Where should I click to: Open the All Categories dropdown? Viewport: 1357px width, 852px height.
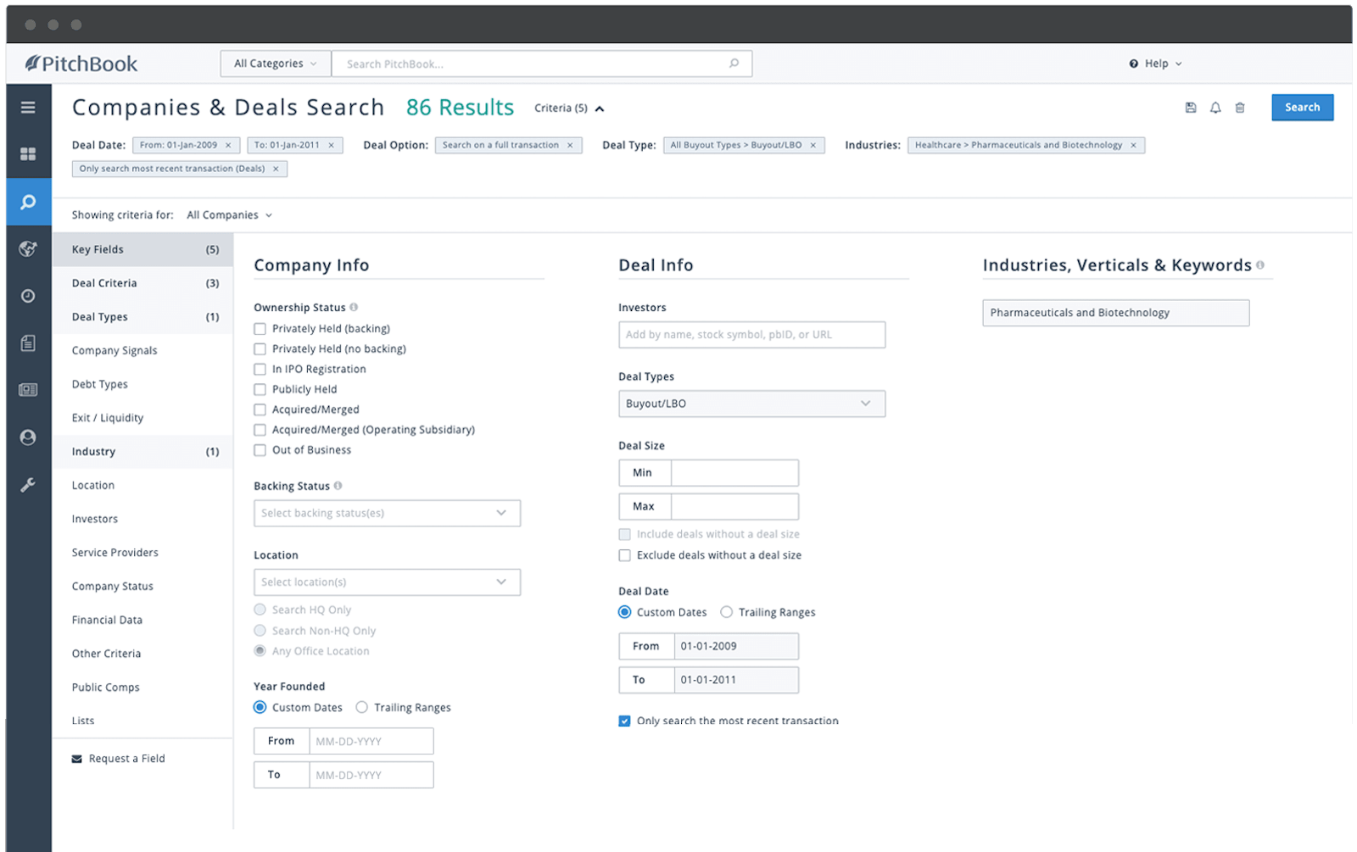(276, 64)
